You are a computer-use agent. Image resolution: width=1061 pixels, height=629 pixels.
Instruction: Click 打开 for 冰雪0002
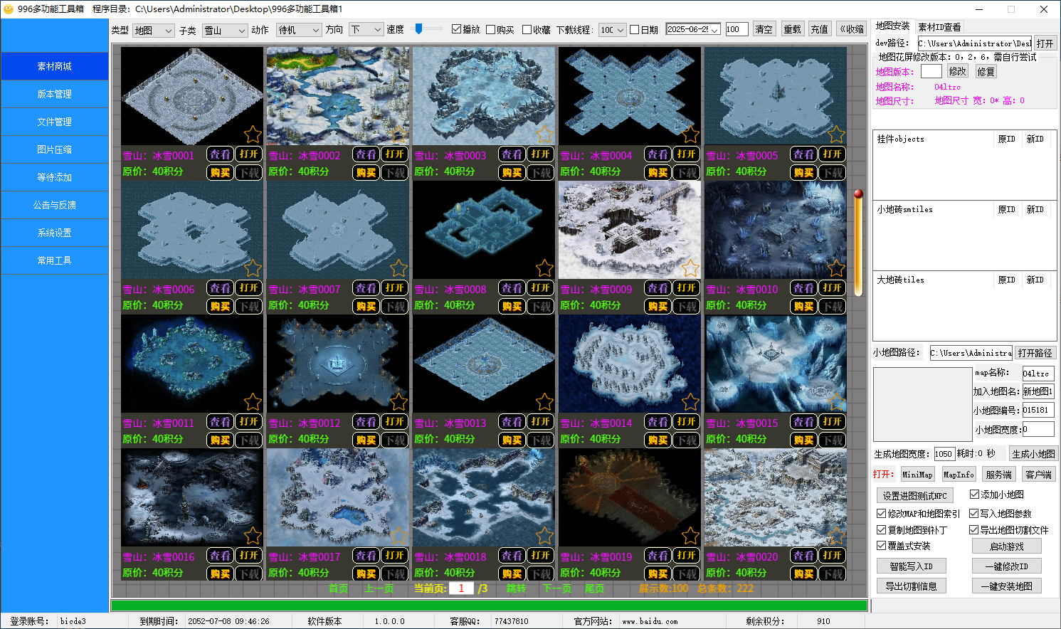394,154
